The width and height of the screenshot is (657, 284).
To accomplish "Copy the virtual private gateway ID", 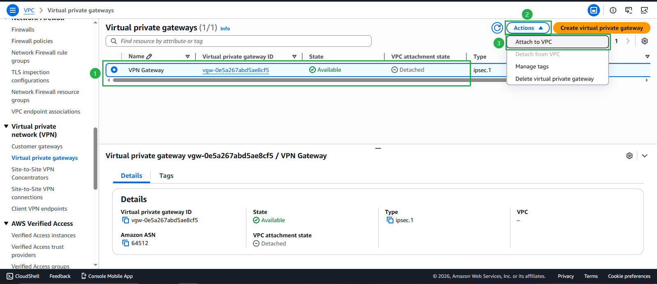I will pos(126,220).
